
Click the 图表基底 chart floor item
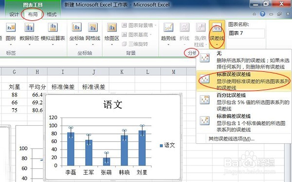[x=136, y=34]
